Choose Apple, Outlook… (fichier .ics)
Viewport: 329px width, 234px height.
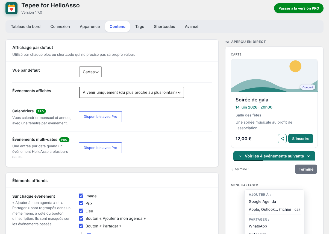pyautogui.click(x=274, y=209)
